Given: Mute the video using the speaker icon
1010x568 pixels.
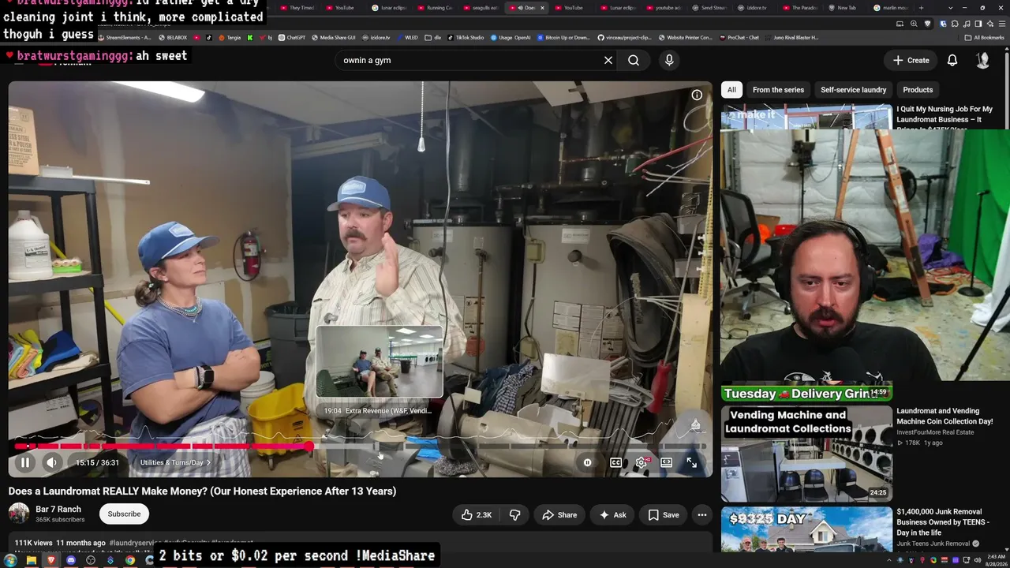Looking at the screenshot, I should pos(51,463).
